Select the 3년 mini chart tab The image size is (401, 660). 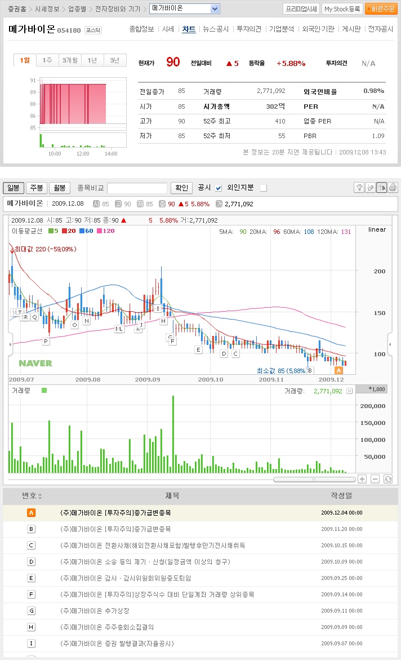[x=115, y=60]
